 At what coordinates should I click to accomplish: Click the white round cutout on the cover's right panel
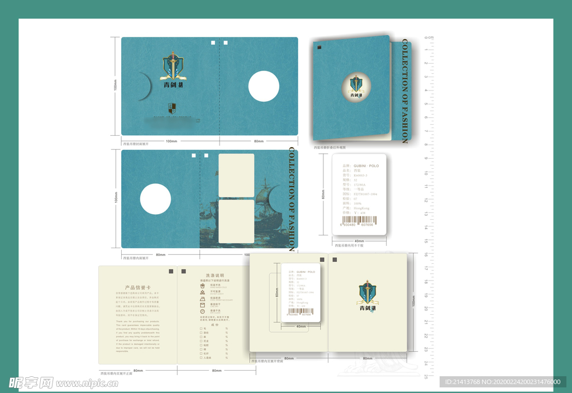[x=264, y=86]
